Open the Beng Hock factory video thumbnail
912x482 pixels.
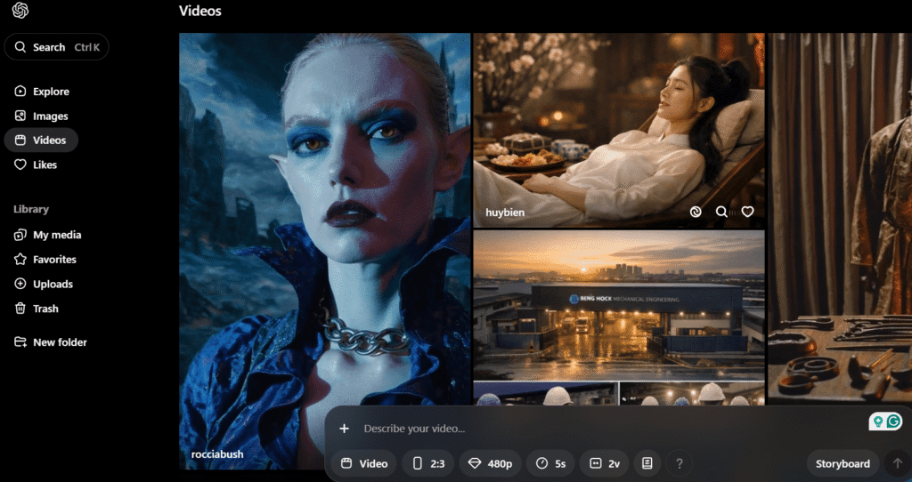[x=619, y=305]
